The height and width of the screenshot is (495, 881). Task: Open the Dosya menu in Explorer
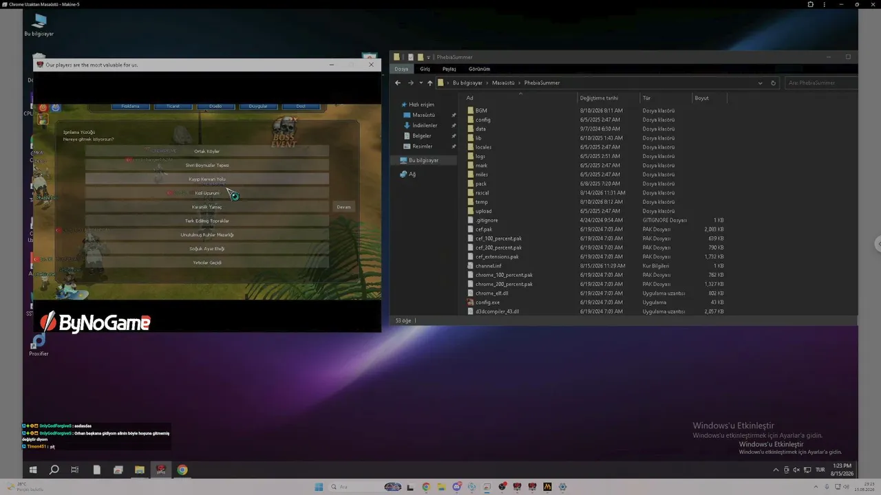click(x=401, y=69)
